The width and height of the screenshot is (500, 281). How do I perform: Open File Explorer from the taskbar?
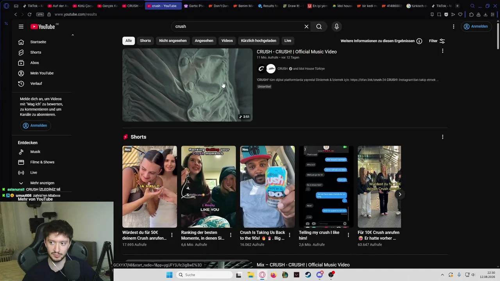click(250, 275)
